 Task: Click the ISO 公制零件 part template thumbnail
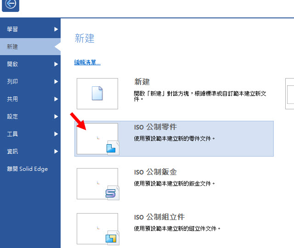point(97,139)
